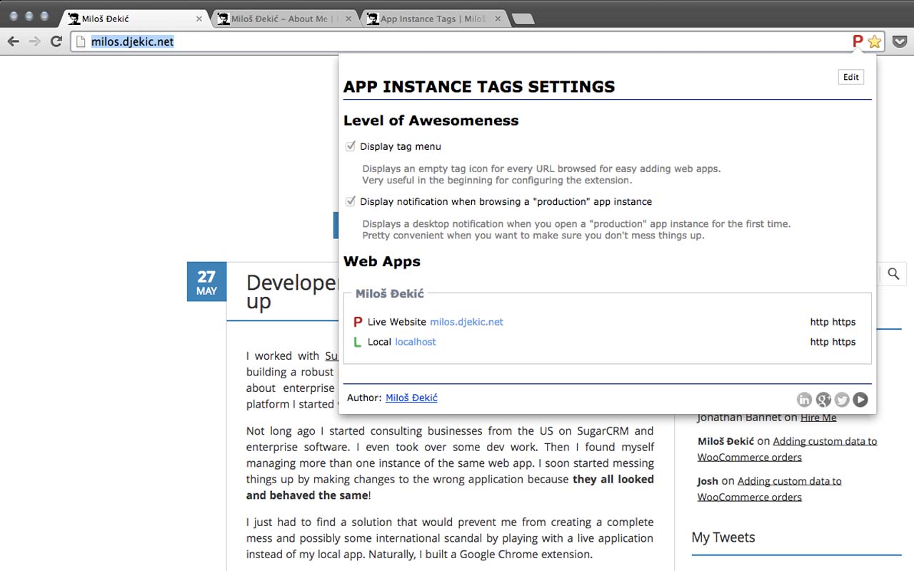Click the Edit button in settings popup
This screenshot has width=914, height=571.
tap(851, 77)
